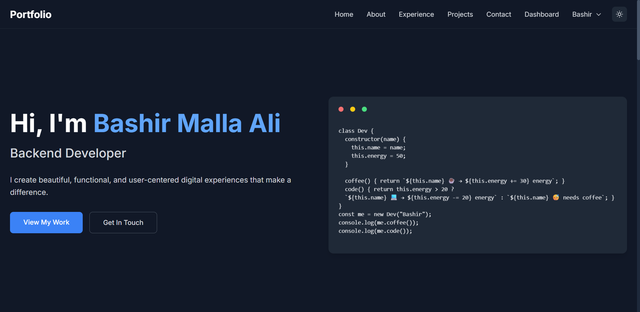Collapse the Bashir user menu
Image resolution: width=640 pixels, height=312 pixels.
click(x=586, y=14)
